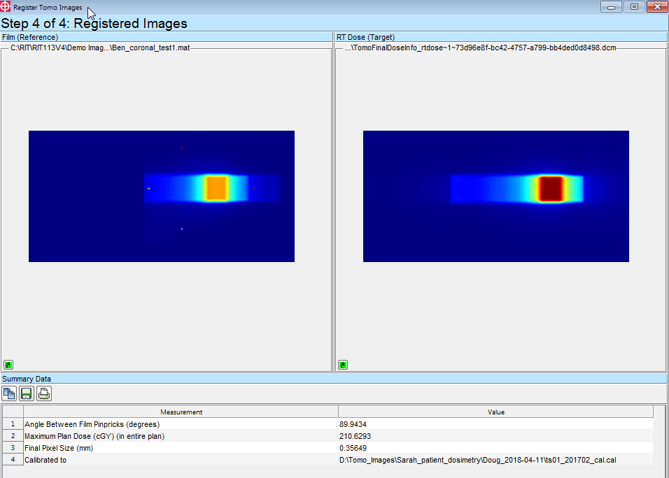Select the Measurement column header

pyautogui.click(x=181, y=412)
